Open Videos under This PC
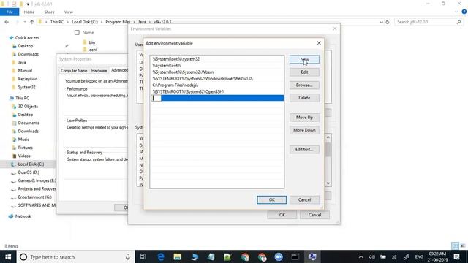Viewport: 468px width, 263px height. pyautogui.click(x=24, y=156)
